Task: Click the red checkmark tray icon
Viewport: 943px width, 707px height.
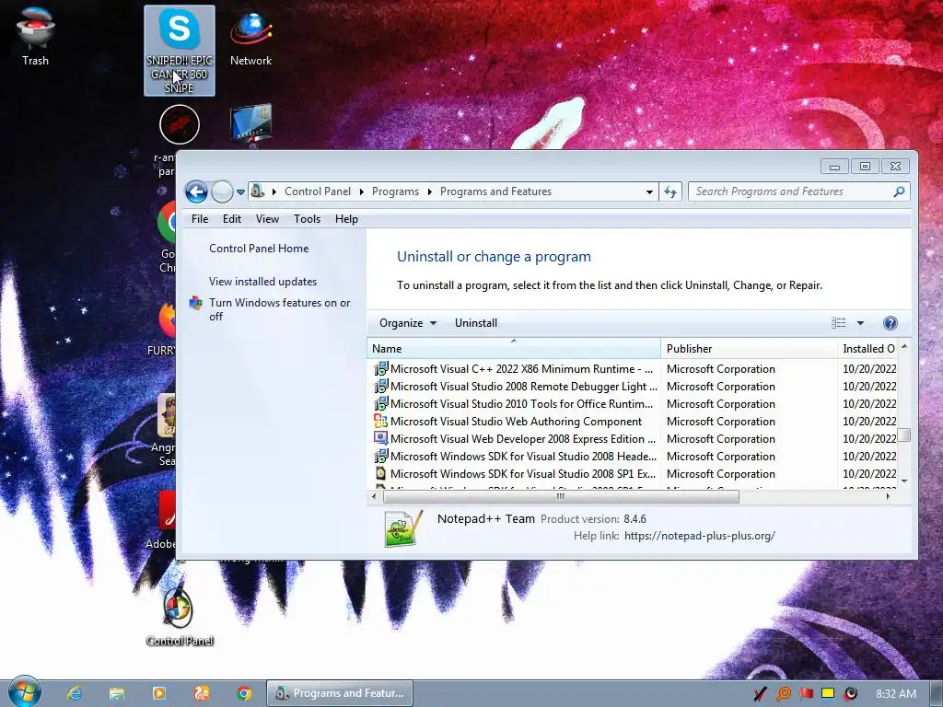Action: tap(760, 694)
